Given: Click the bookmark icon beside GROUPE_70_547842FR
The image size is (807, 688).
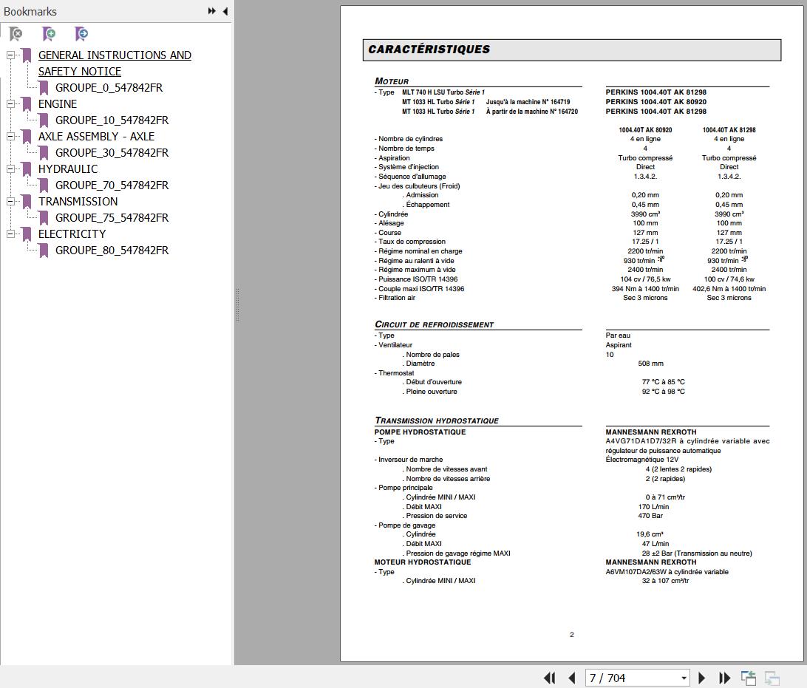Looking at the screenshot, I should pos(44,185).
